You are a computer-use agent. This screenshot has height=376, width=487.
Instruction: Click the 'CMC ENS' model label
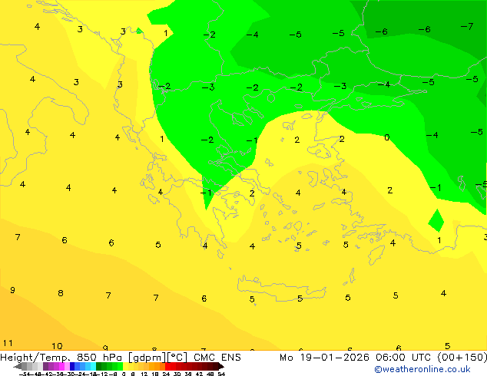(x=217, y=358)
